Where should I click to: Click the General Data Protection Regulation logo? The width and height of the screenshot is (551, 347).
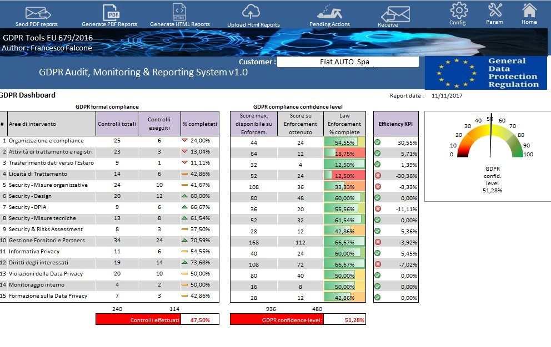(x=486, y=73)
